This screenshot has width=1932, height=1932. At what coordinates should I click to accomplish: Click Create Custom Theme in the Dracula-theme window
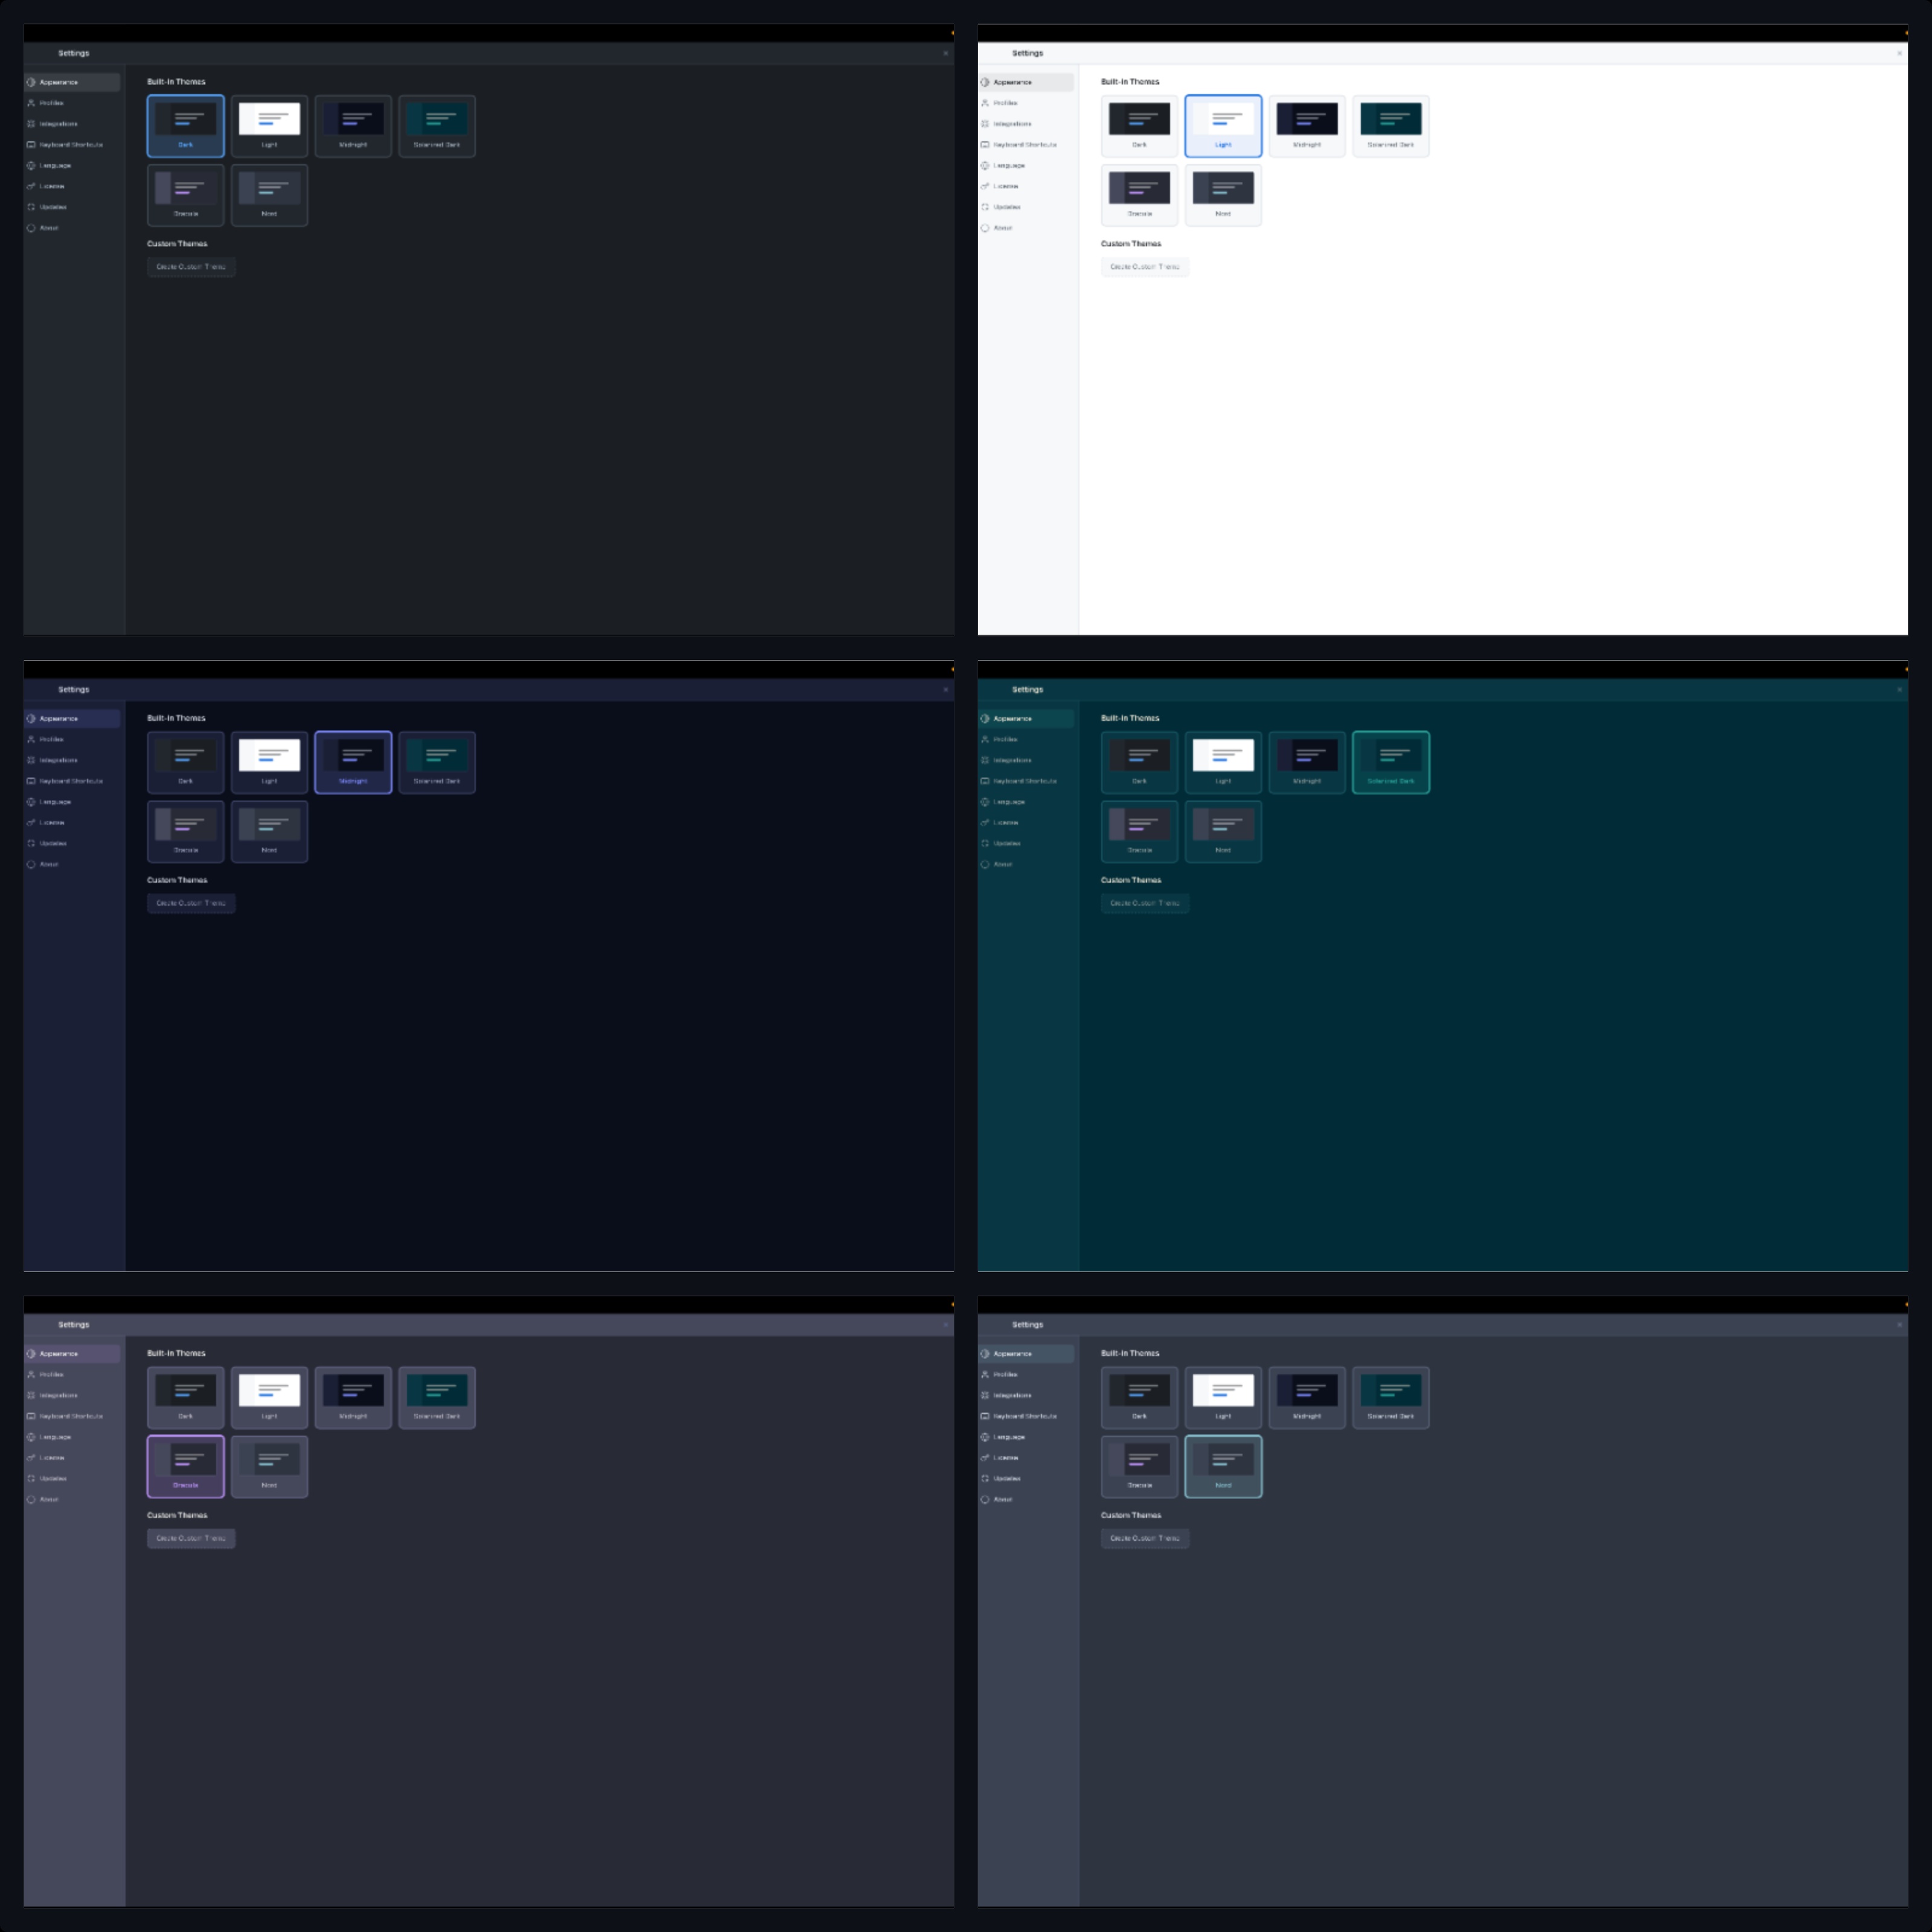[191, 1538]
